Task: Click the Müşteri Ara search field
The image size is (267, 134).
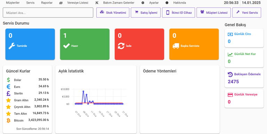Action: click(48, 12)
